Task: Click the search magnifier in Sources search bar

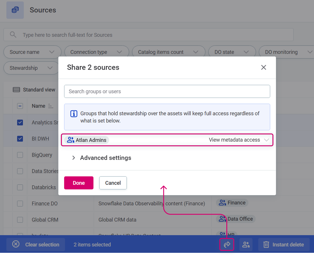Action: click(x=13, y=34)
